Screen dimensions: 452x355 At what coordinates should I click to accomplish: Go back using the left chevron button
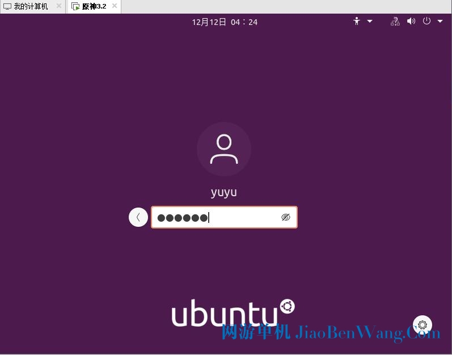coord(138,217)
